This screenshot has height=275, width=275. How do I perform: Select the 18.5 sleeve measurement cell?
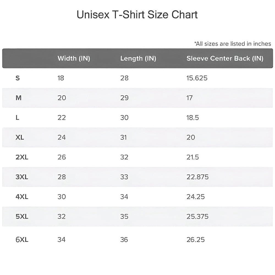click(x=193, y=118)
